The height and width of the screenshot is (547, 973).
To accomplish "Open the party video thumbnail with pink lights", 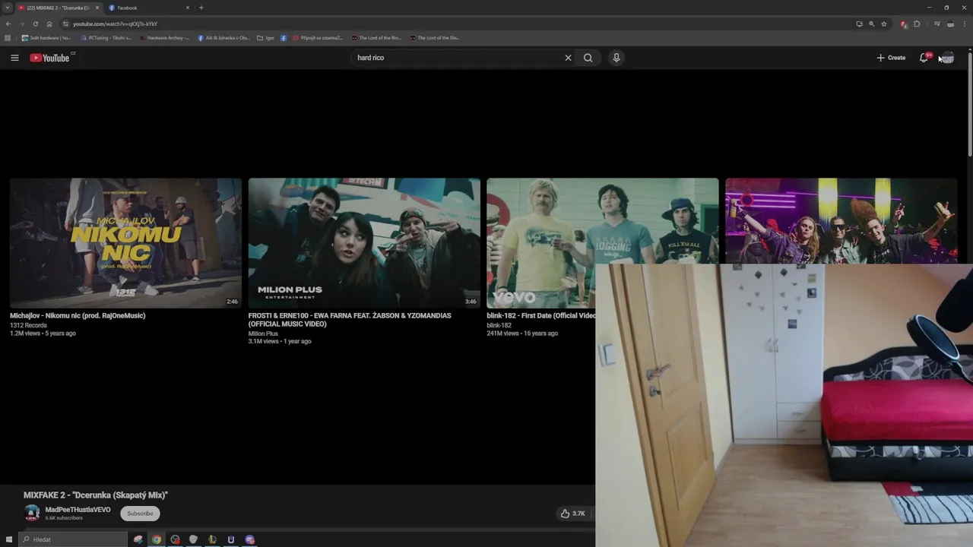I will point(841,221).
